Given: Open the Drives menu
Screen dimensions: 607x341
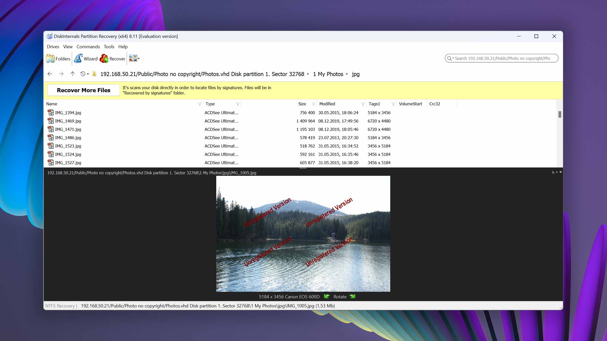Looking at the screenshot, I should [x=53, y=47].
